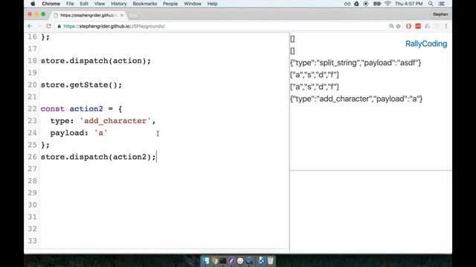Open the Notification Center
Screen dimensions: 476x267
[x=442, y=4]
